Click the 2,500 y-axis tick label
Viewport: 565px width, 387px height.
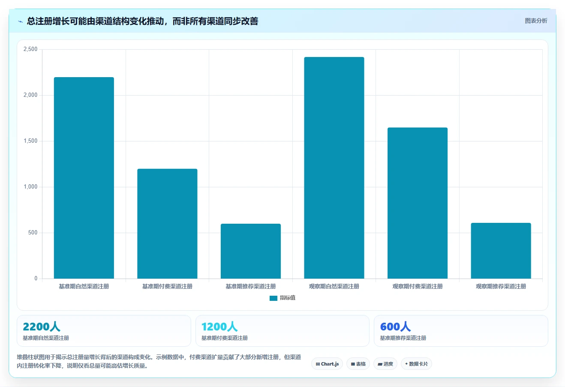[x=30, y=49]
